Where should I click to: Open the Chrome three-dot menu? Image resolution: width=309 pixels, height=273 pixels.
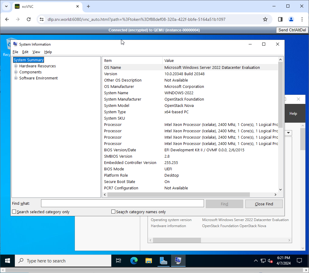pyautogui.click(x=302, y=19)
